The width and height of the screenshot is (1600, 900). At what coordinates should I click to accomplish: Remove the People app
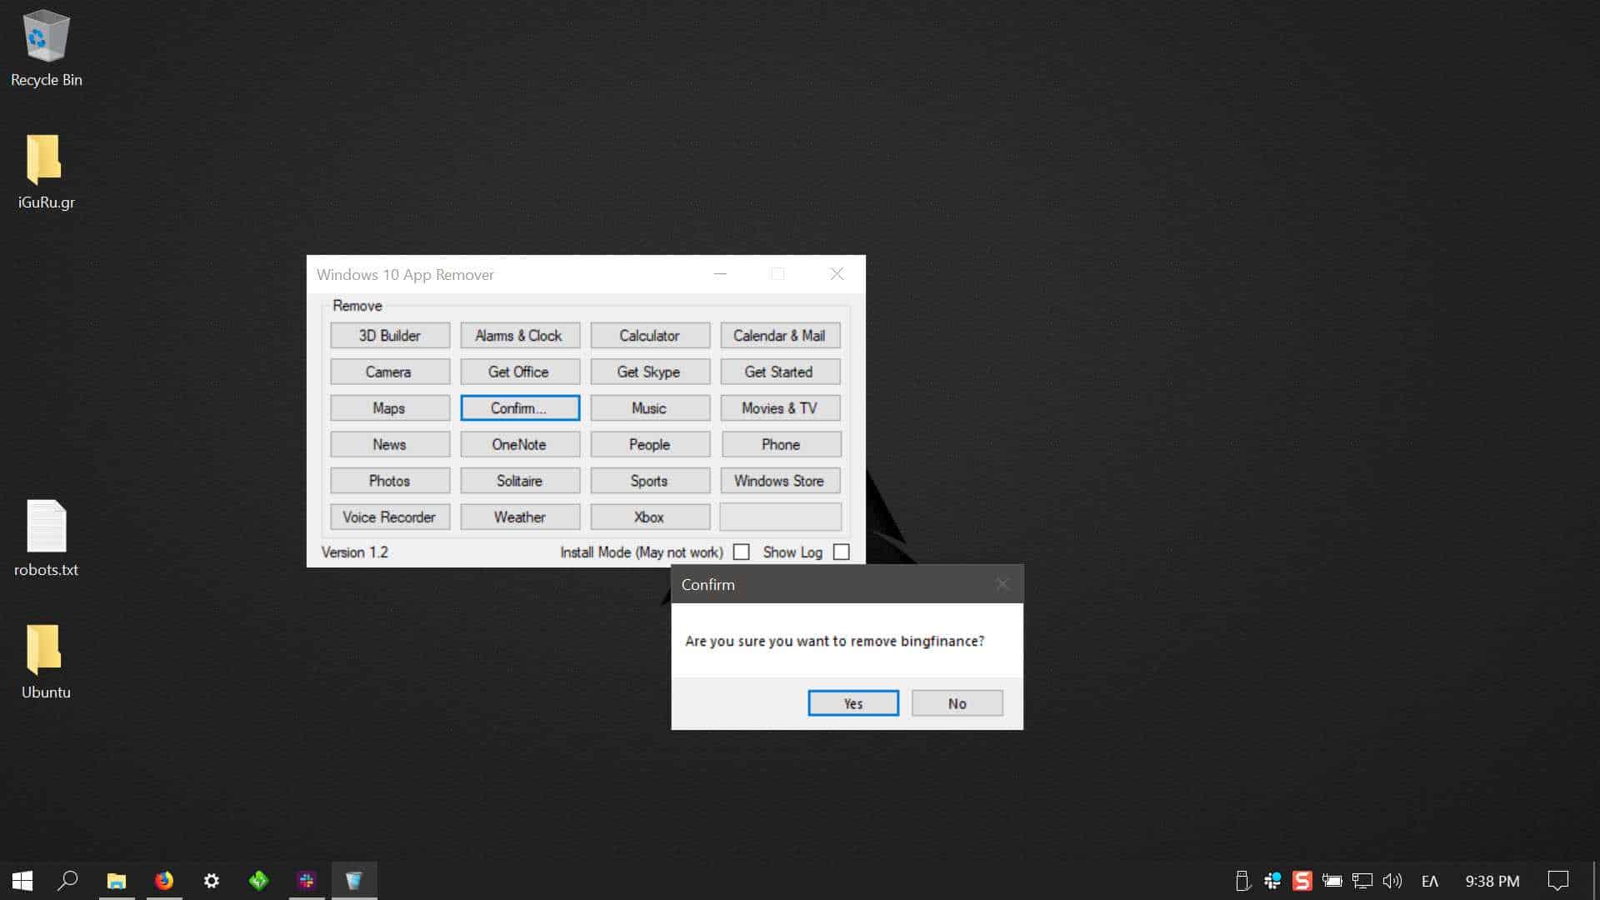click(x=649, y=444)
